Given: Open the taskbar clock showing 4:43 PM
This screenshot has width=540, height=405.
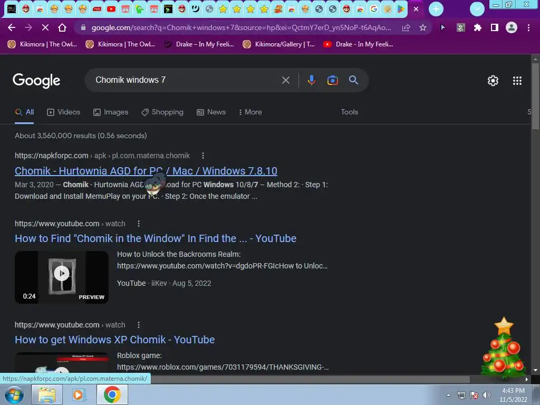Looking at the screenshot, I should pos(513,395).
